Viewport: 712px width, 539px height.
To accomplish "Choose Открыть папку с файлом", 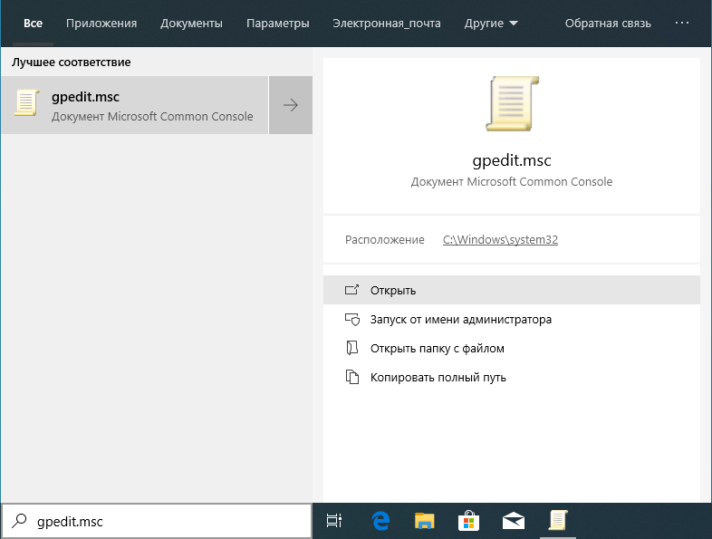I will pos(512,348).
